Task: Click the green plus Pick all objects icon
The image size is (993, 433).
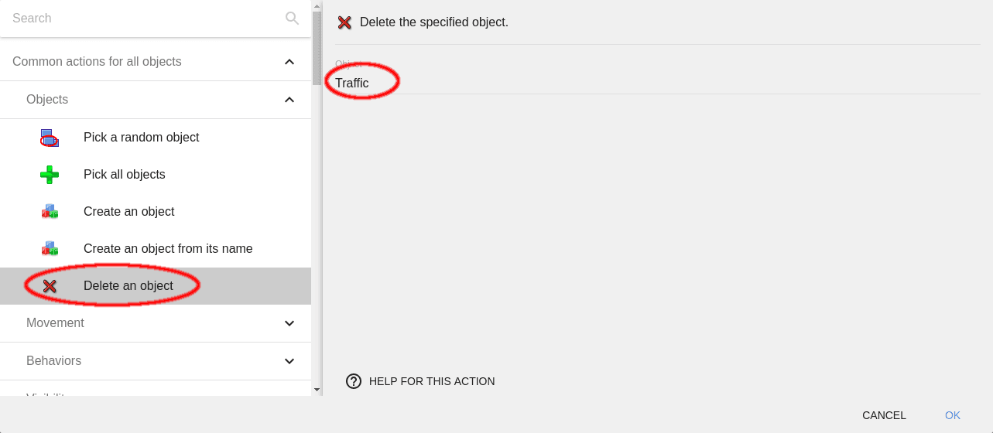Action: [50, 175]
